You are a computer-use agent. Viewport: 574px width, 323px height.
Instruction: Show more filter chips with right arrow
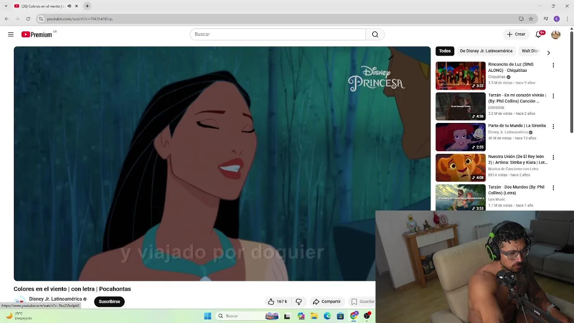point(548,52)
